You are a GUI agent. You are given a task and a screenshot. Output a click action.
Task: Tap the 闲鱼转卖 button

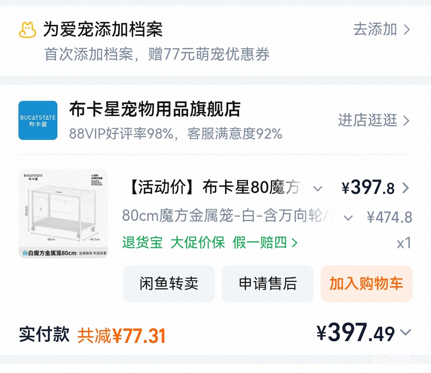point(169,284)
